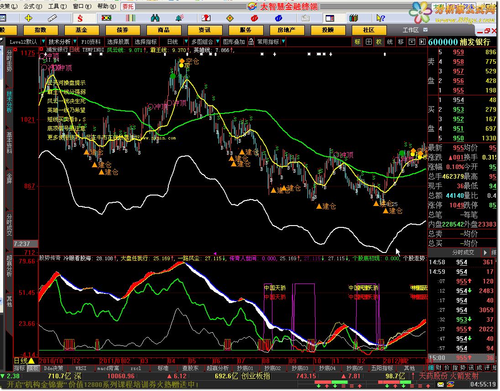Viewport: 500px width, 391px height.
Task: Click the striped color bars toolbar icon
Action: [131, 18]
